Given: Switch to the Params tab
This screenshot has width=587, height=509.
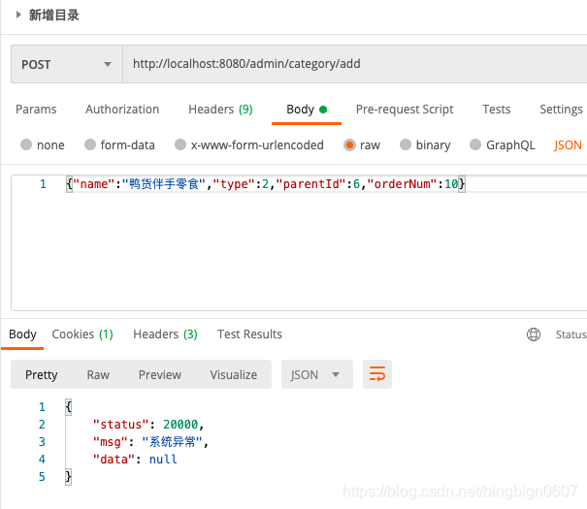Looking at the screenshot, I should coord(36,110).
